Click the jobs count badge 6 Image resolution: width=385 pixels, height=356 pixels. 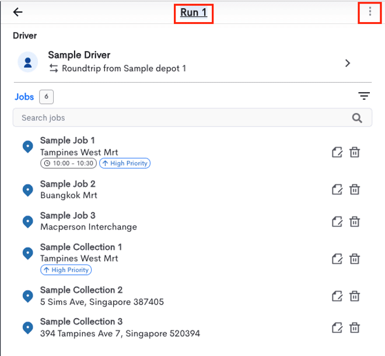click(x=47, y=97)
